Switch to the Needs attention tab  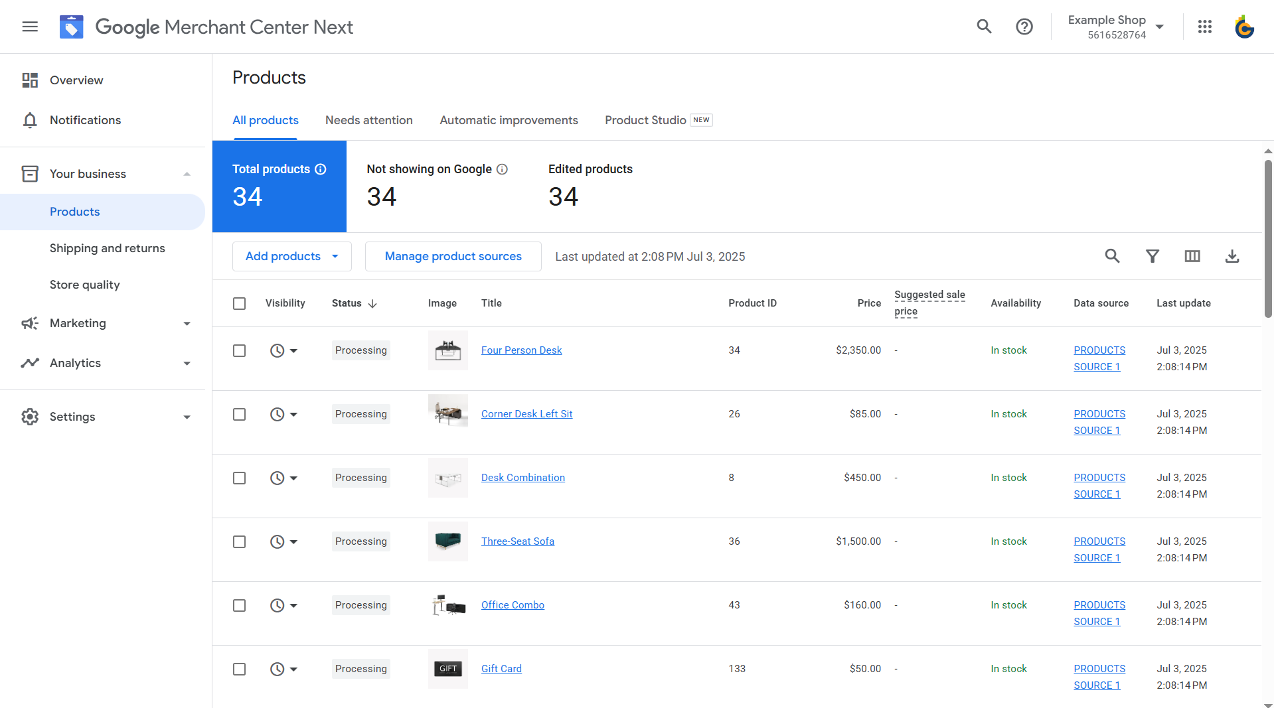(369, 120)
